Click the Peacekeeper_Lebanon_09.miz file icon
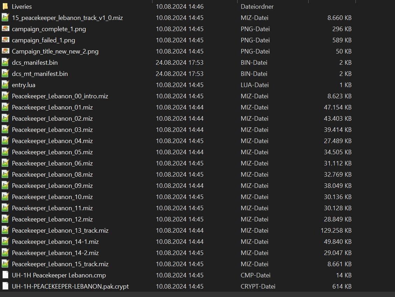The image size is (395, 297). [x=5, y=185]
